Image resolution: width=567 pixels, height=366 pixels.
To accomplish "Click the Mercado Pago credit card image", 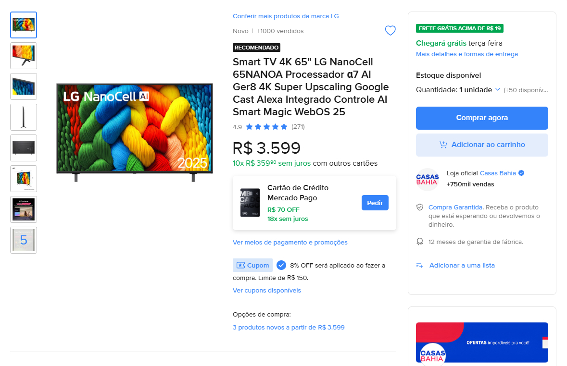I will 250,203.
